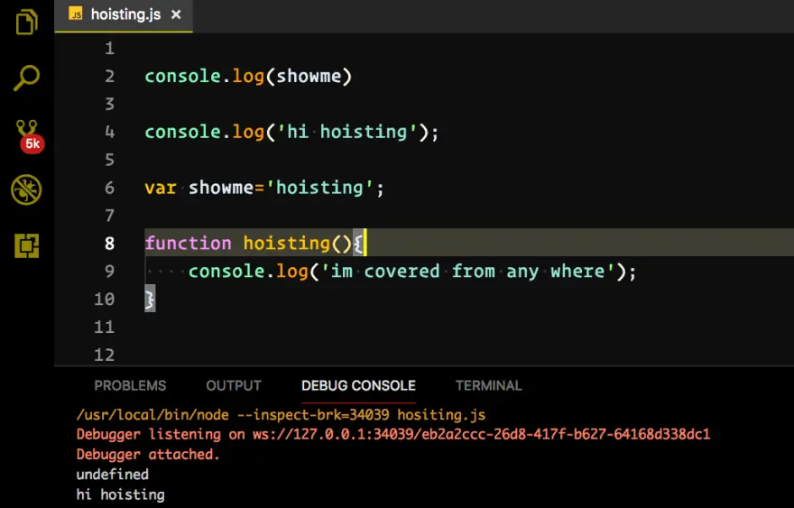Open the Search magnifier icon

(x=26, y=78)
